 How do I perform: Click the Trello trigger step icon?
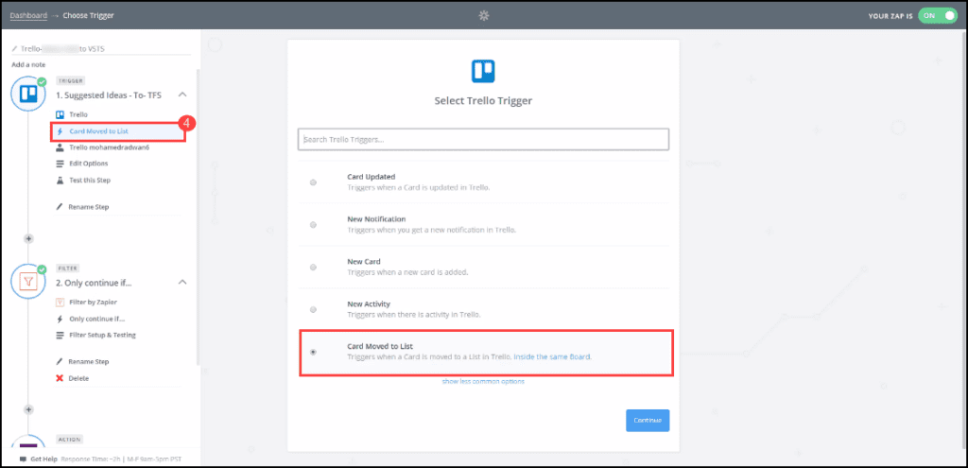(x=28, y=95)
